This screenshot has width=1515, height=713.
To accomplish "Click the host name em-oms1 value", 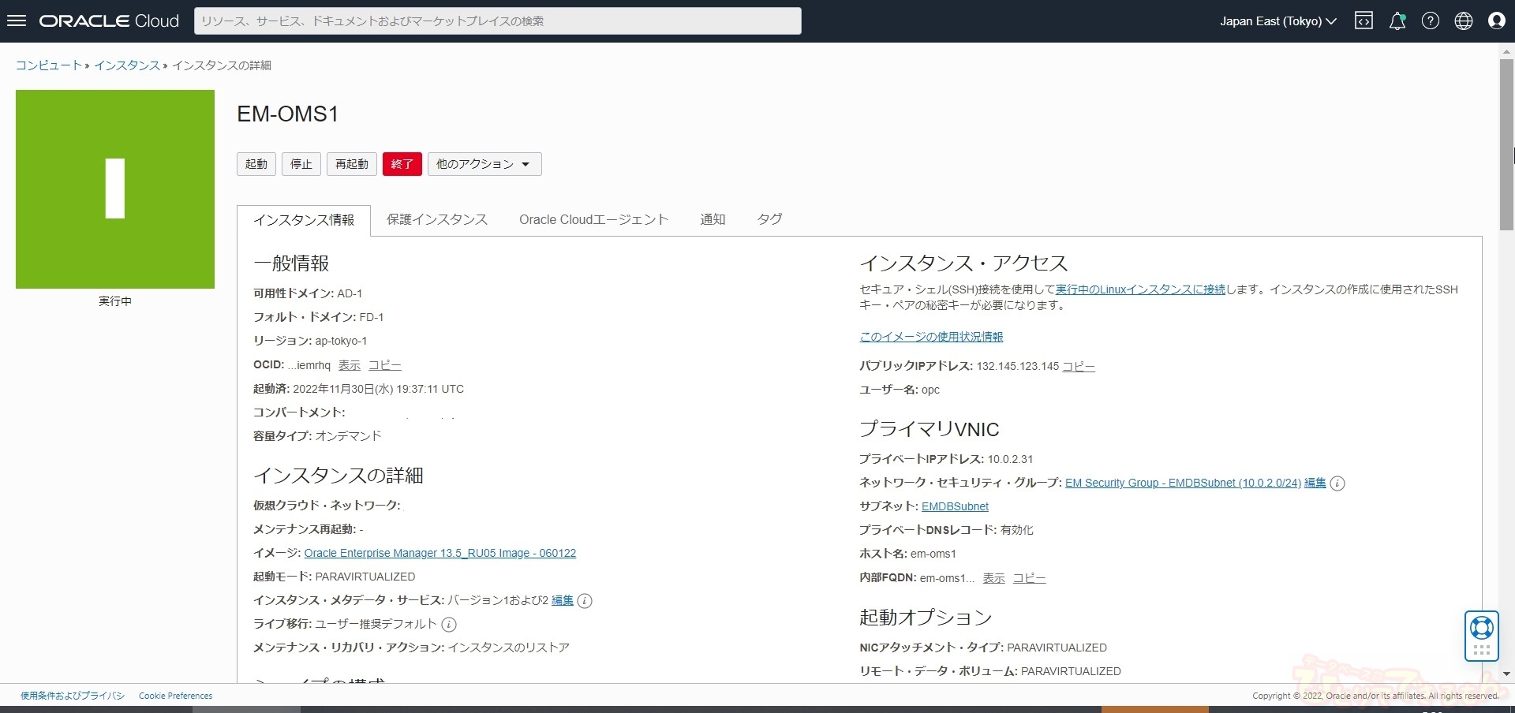I will point(933,554).
